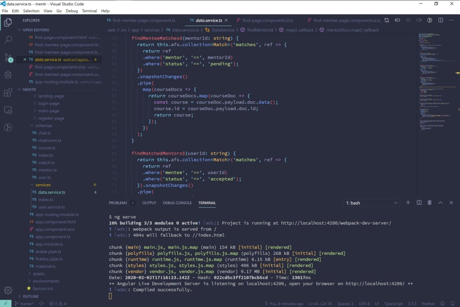Close data.service.ts in Open Editors list
Image resolution: width=460 pixels, height=307 pixels.
tap(25, 60)
